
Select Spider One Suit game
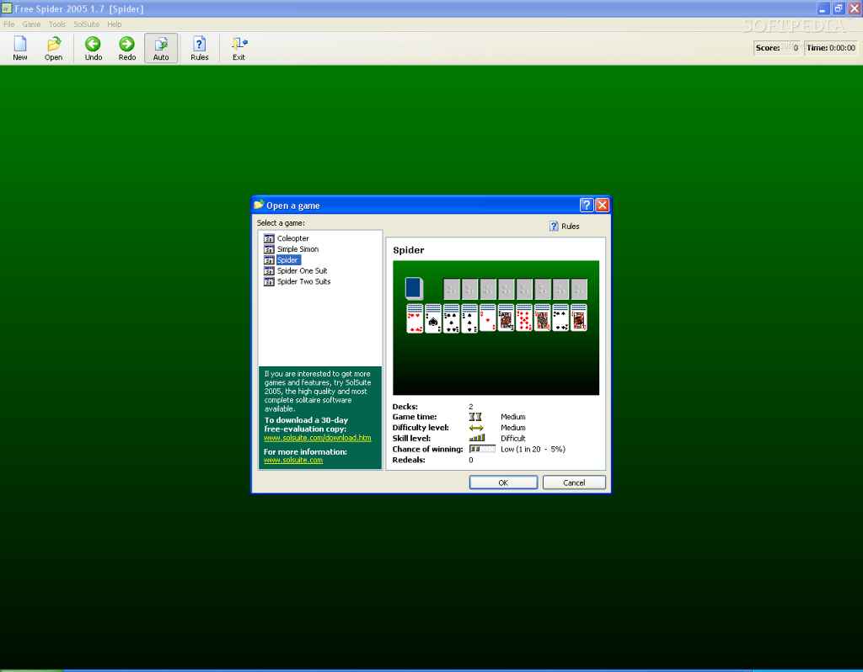point(303,270)
